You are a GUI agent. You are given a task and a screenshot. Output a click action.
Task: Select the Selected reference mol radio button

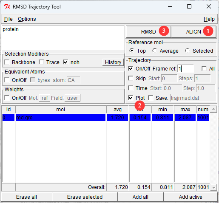click(187, 51)
